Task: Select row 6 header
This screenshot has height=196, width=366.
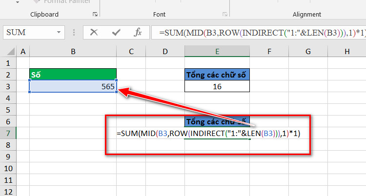Action: point(8,121)
